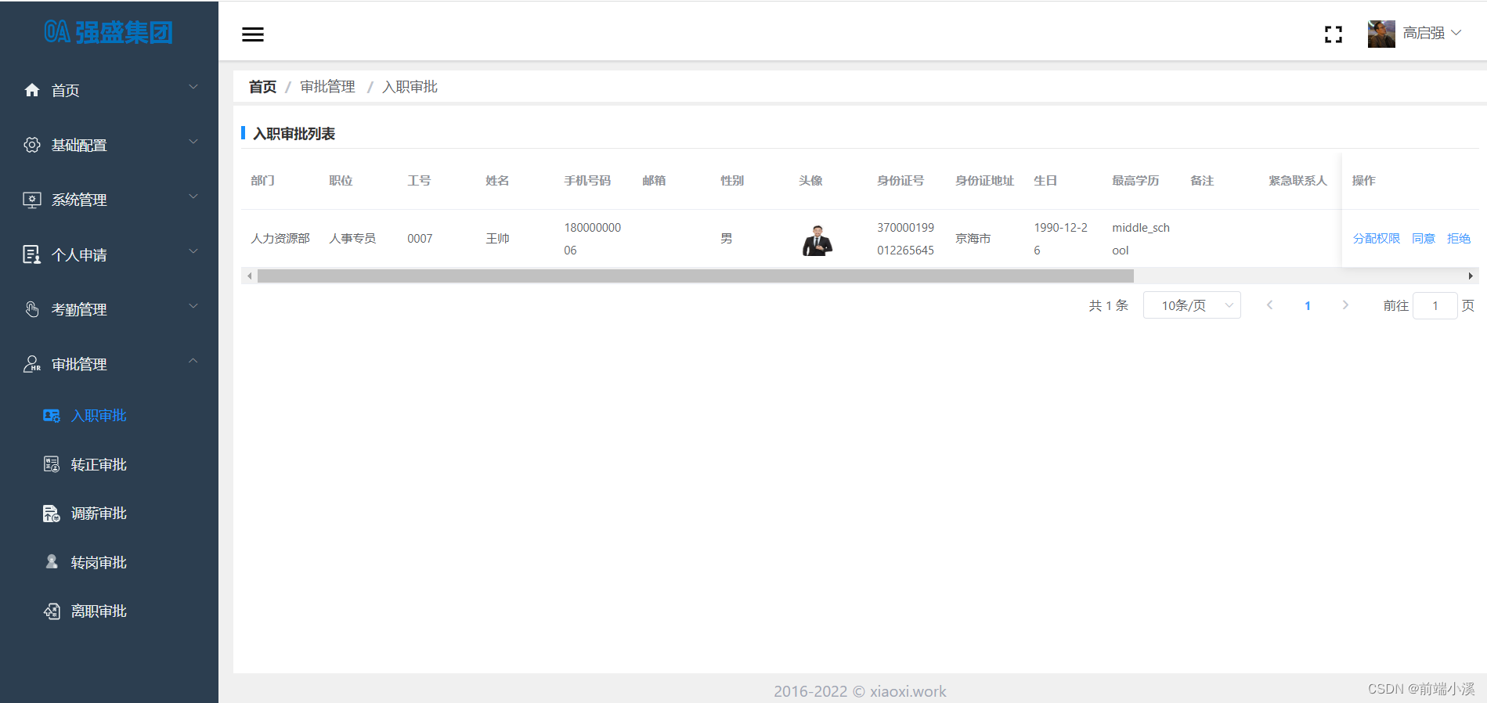Expand the 考勤管理 menu chevron
The image size is (1487, 703).
click(x=193, y=306)
